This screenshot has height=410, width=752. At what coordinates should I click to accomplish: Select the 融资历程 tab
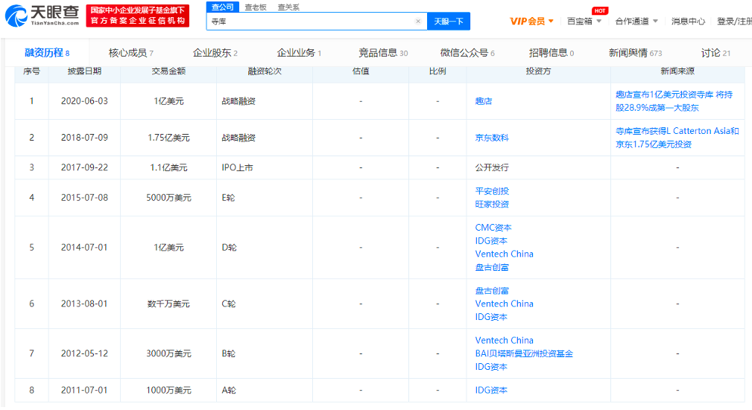47,53
